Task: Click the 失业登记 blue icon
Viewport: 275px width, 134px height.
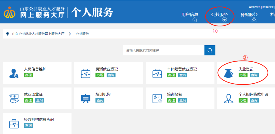Action: [x=229, y=73]
